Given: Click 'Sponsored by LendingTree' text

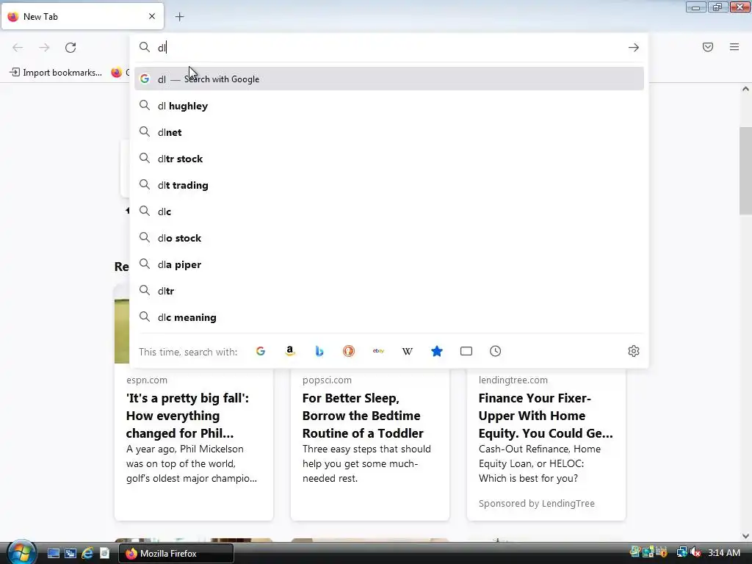Looking at the screenshot, I should tap(537, 503).
